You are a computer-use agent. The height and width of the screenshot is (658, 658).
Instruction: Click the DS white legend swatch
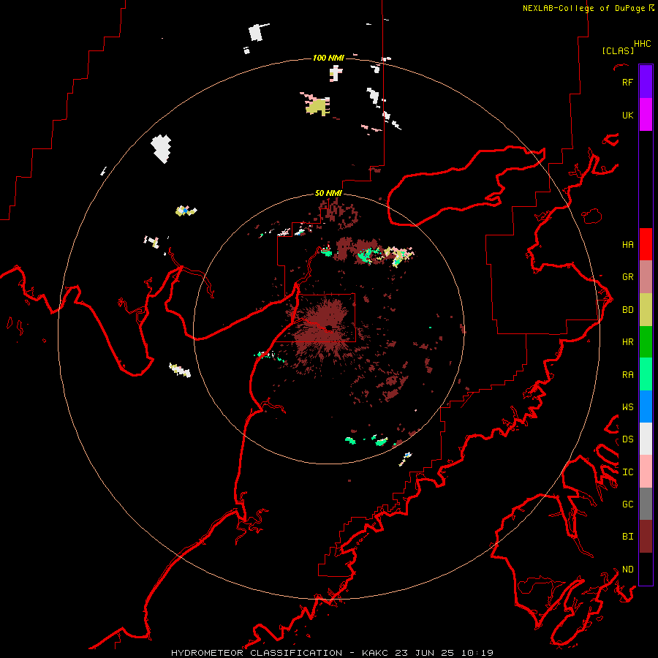(646, 439)
